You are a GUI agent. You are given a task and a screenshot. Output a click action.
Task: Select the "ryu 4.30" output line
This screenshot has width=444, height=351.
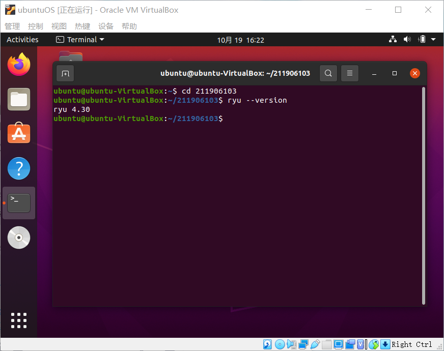pos(72,109)
